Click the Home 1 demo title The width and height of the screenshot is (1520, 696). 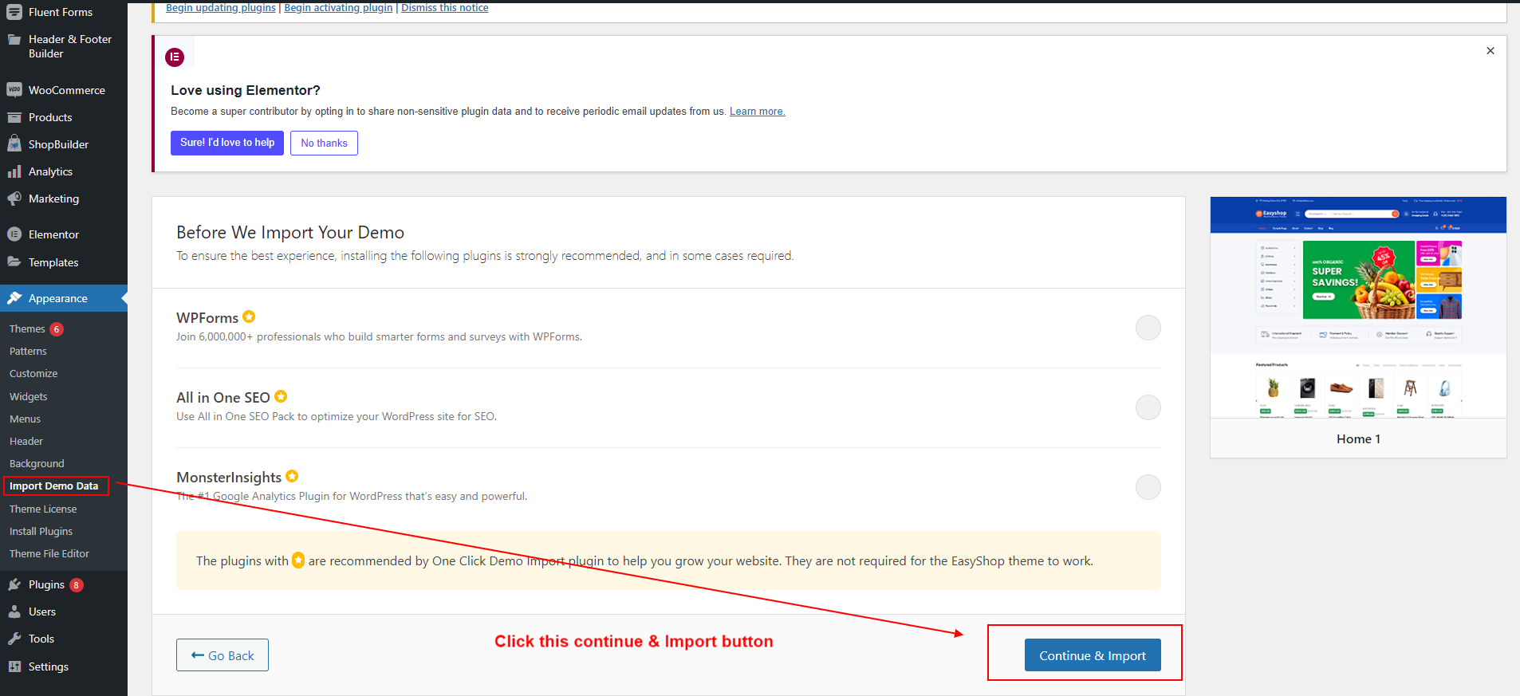pyautogui.click(x=1358, y=438)
